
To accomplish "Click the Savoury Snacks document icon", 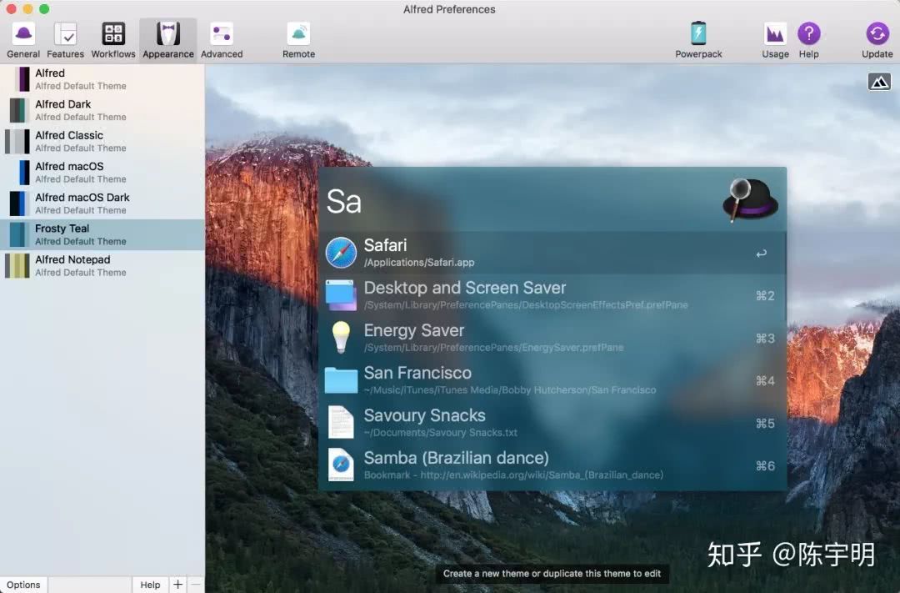I will (x=340, y=422).
